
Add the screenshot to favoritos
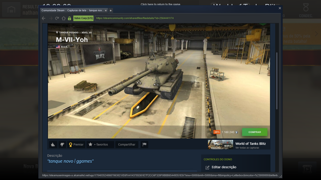point(100,144)
